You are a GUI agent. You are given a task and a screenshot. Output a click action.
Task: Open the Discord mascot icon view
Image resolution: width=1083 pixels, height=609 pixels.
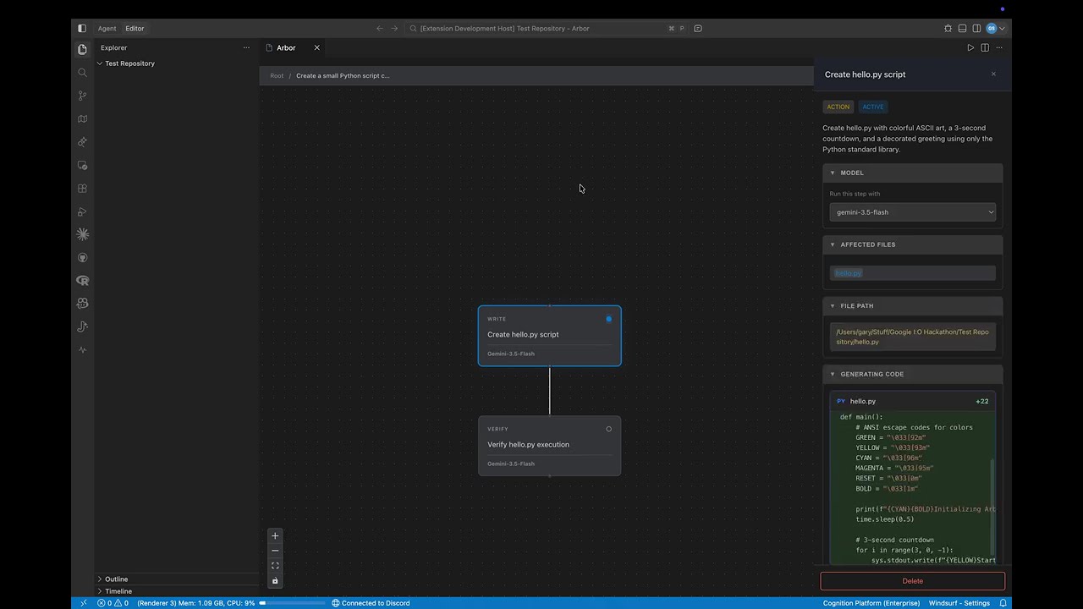click(x=82, y=304)
